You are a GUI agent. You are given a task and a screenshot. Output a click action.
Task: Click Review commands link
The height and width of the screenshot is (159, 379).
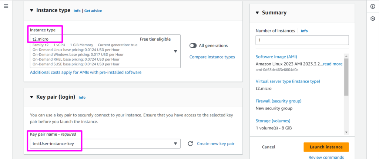click(x=326, y=157)
